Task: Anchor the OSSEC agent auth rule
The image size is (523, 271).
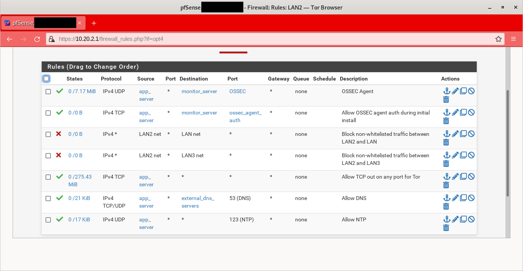Action: [x=447, y=112]
